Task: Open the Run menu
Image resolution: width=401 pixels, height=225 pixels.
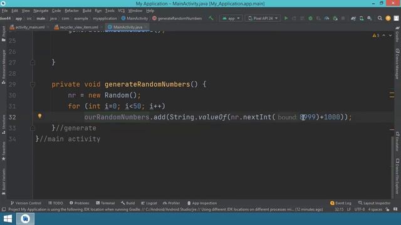Action: click(x=98, y=11)
